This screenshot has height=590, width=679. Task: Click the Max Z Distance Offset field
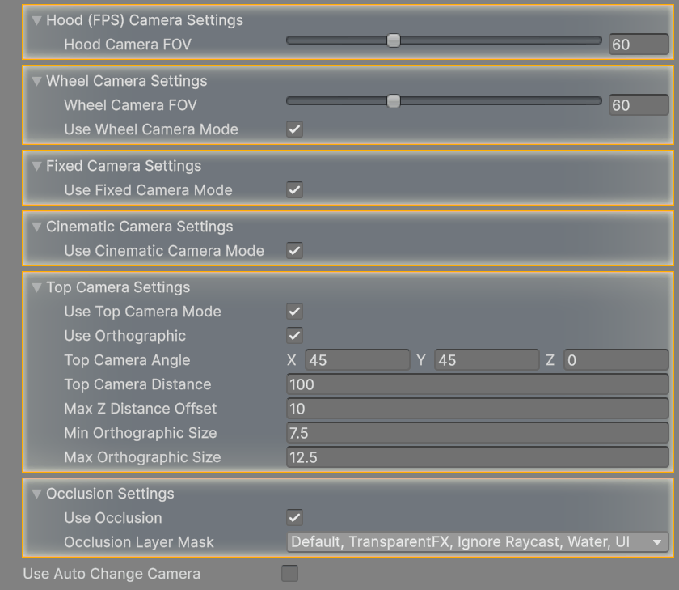point(478,409)
